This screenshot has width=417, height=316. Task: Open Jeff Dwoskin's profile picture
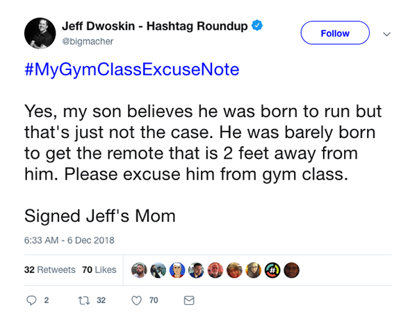(x=40, y=33)
